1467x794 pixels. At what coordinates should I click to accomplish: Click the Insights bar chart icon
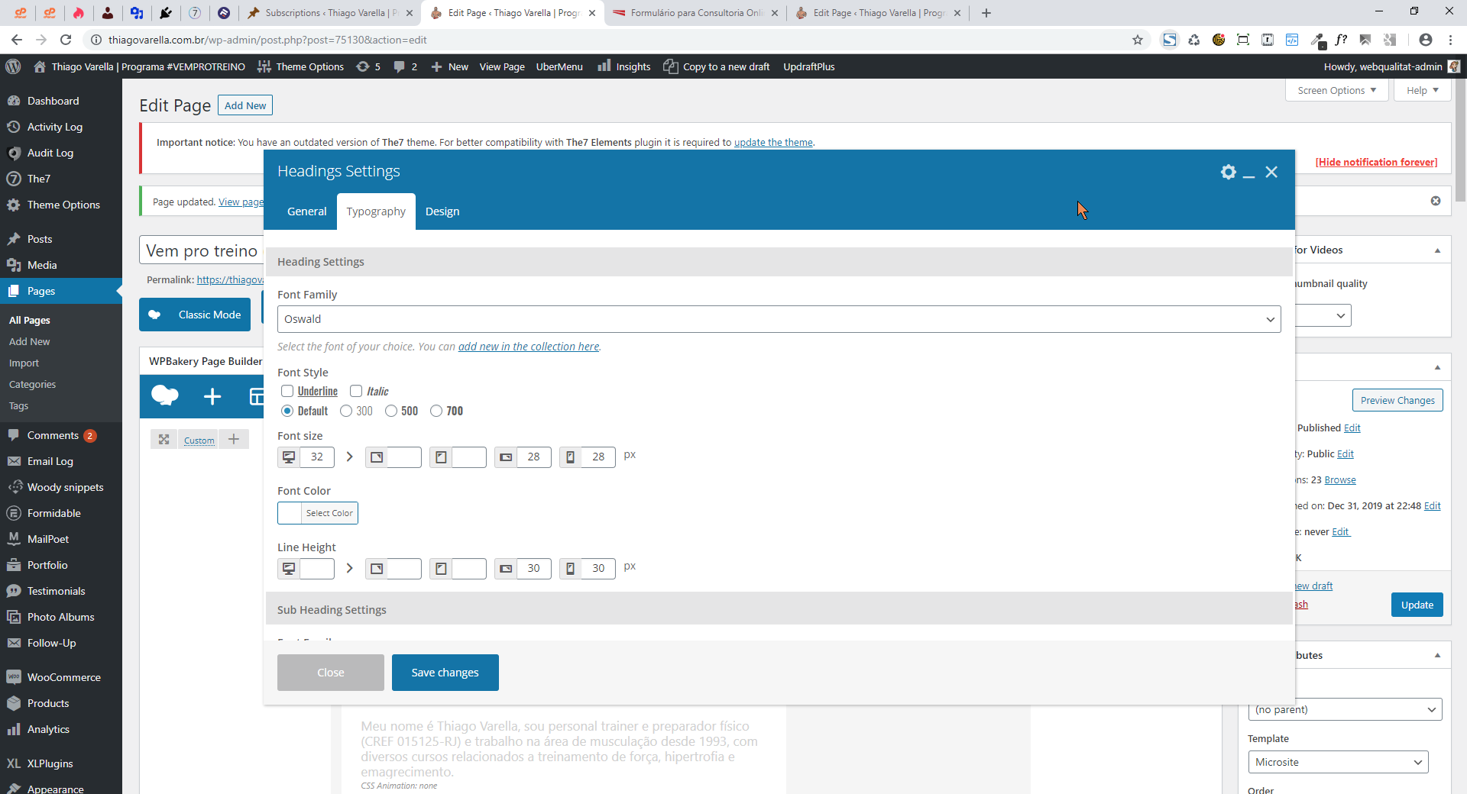point(604,66)
